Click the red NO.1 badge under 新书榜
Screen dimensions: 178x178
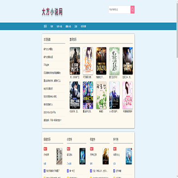point(115,149)
